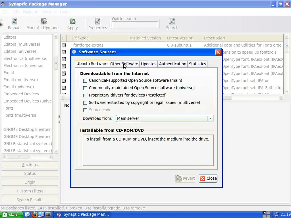This screenshot has width=291, height=218.
Task: Click the Software Sources title icon
Action: pyautogui.click(x=74, y=52)
